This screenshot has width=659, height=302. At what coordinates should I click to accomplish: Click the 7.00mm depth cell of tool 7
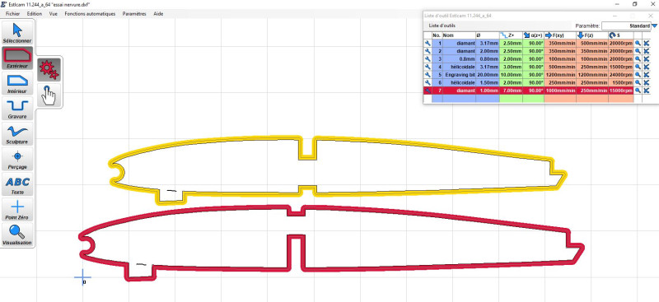[511, 91]
